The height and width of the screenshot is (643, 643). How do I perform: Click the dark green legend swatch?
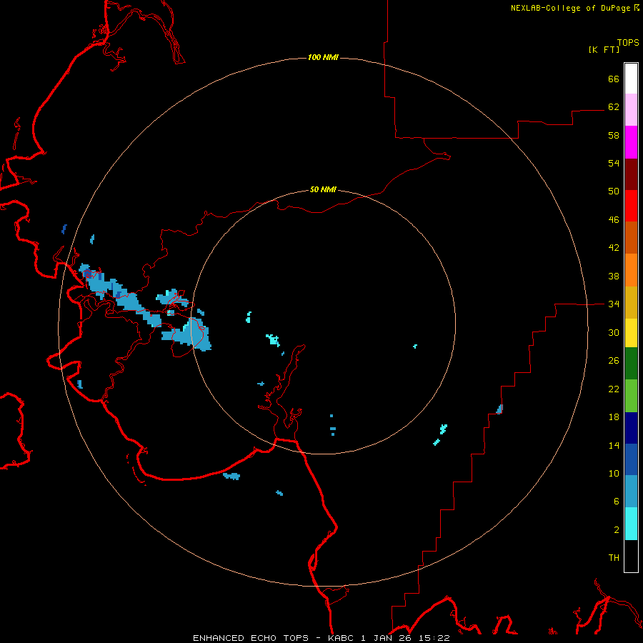(x=631, y=364)
